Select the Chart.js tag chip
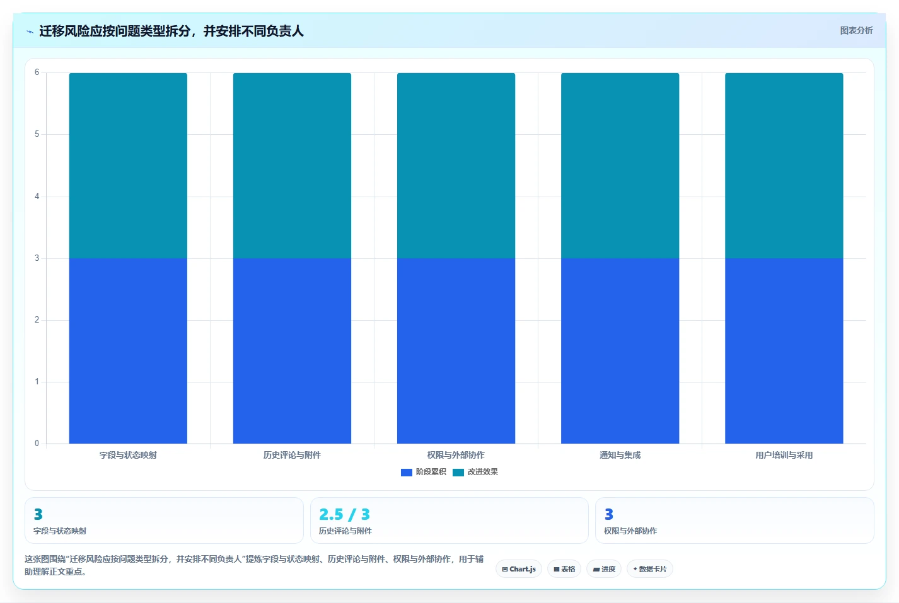The height and width of the screenshot is (603, 899). click(519, 569)
